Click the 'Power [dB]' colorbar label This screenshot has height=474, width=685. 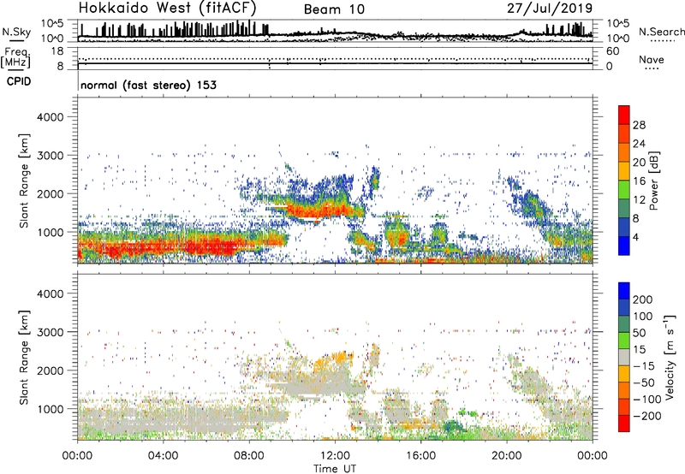click(654, 181)
